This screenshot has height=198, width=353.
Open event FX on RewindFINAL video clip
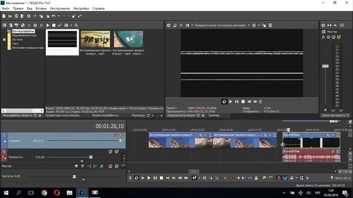pos(333,135)
